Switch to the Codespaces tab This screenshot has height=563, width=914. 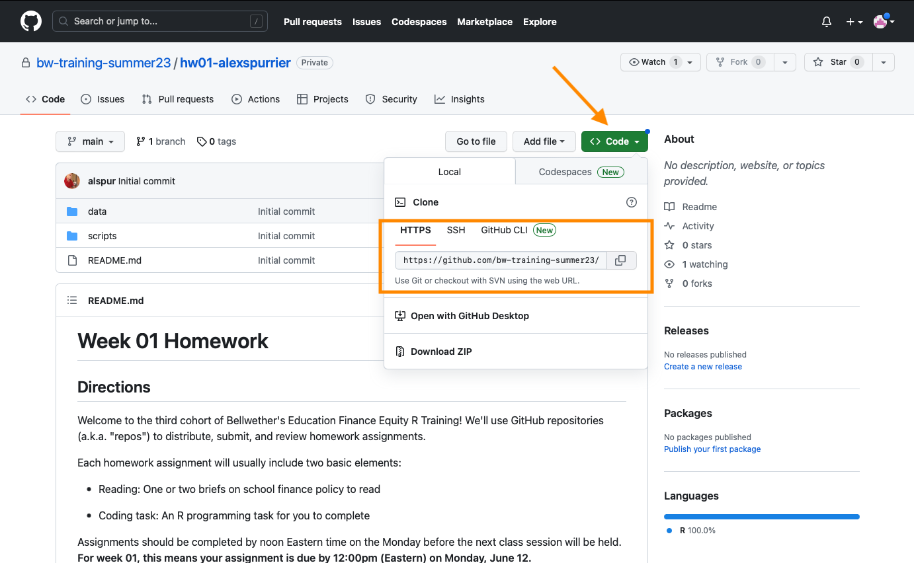pos(581,172)
